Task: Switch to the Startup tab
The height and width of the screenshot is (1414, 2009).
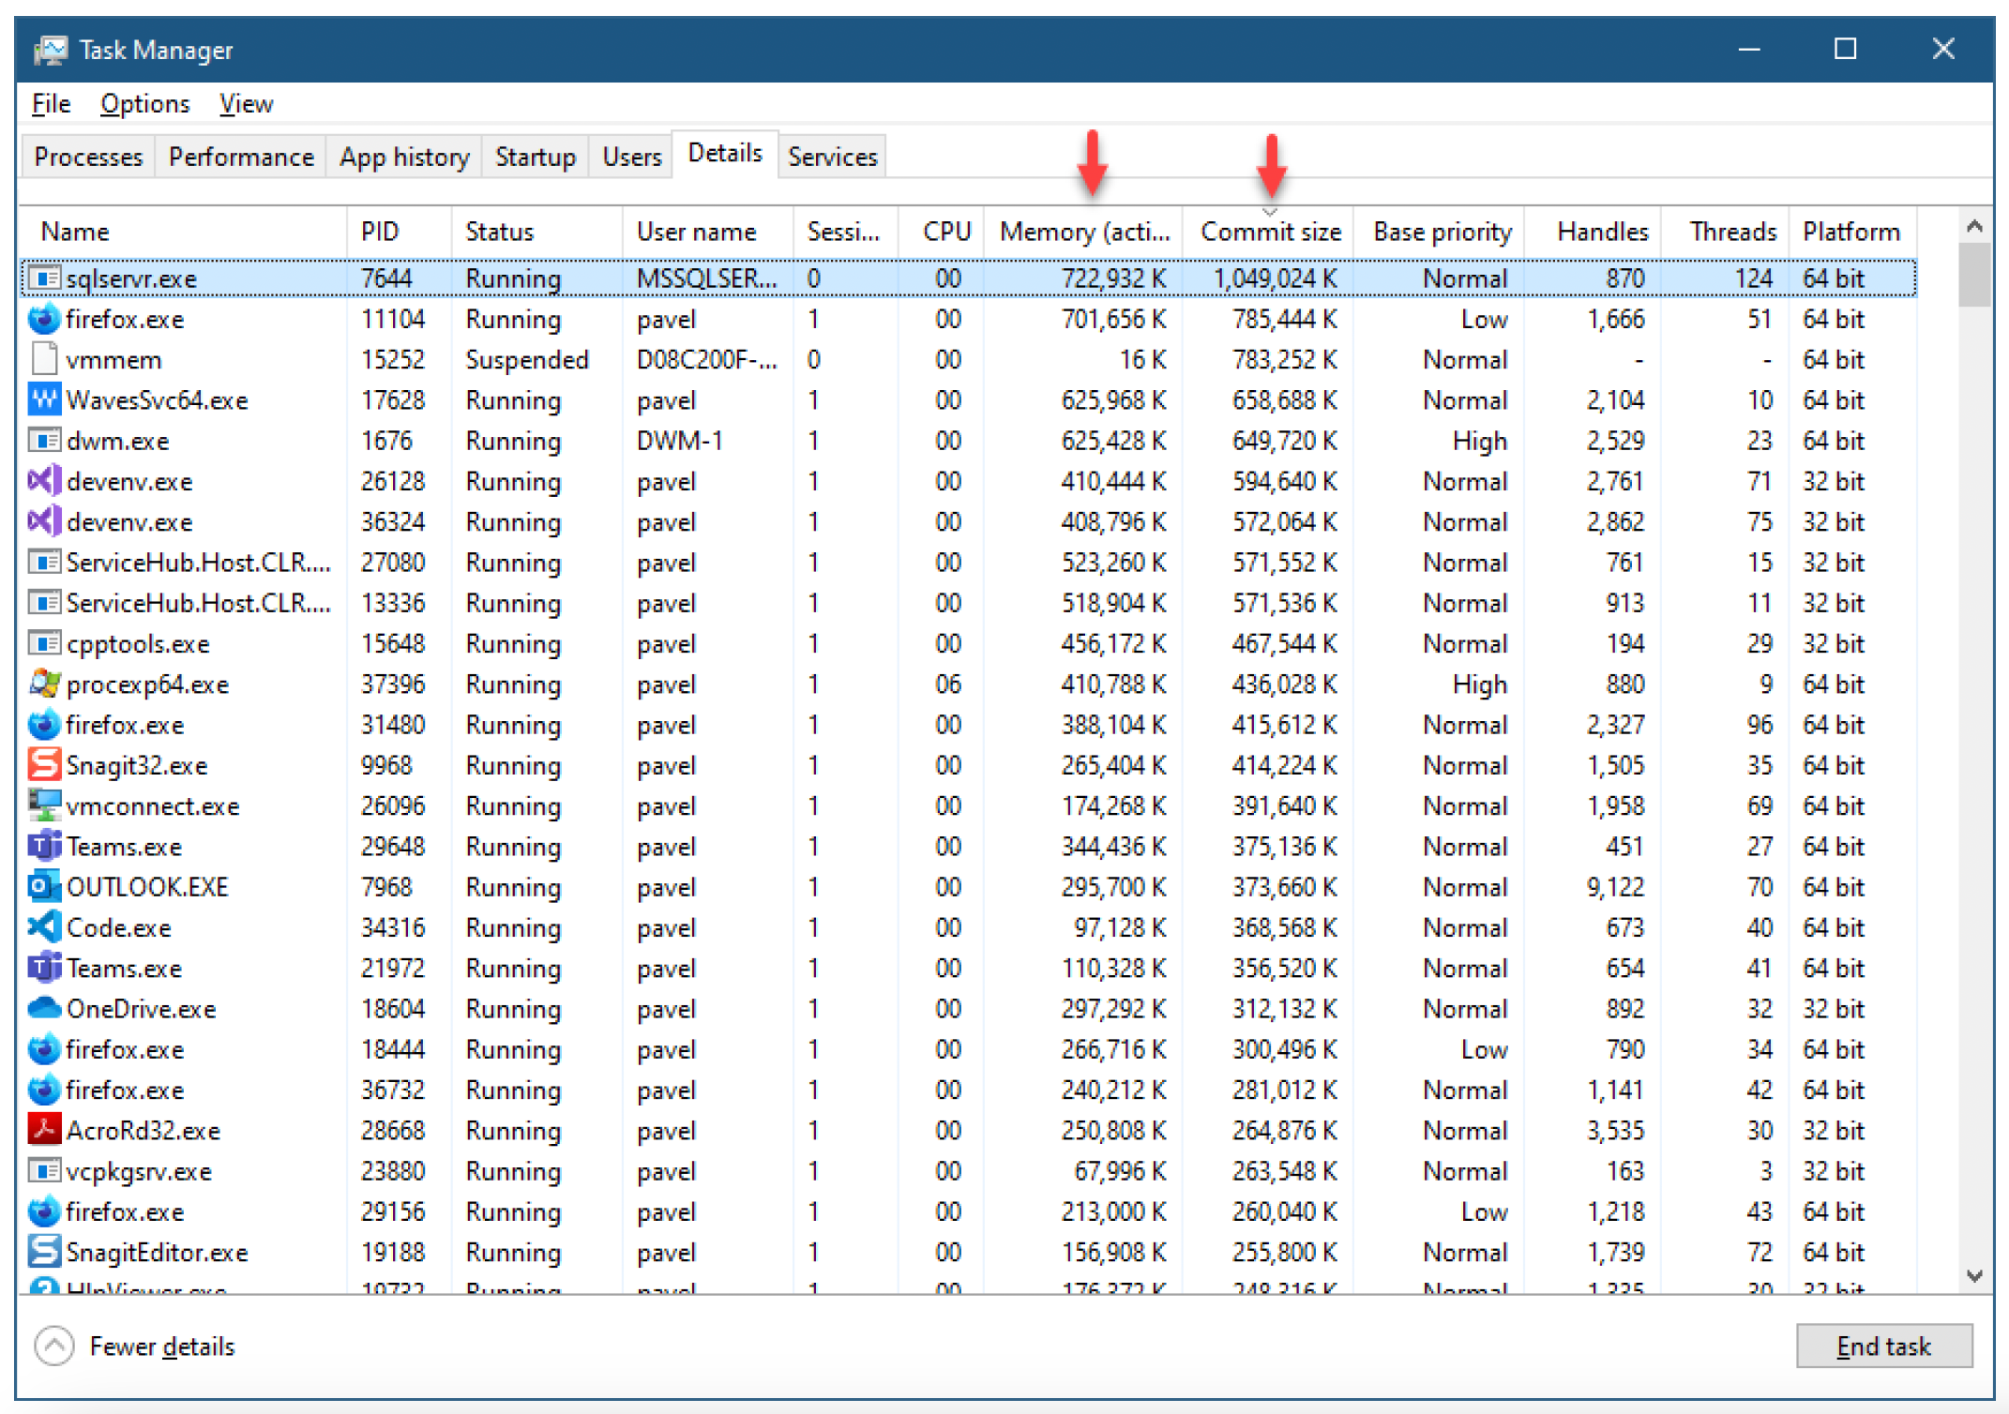Action: [x=536, y=157]
